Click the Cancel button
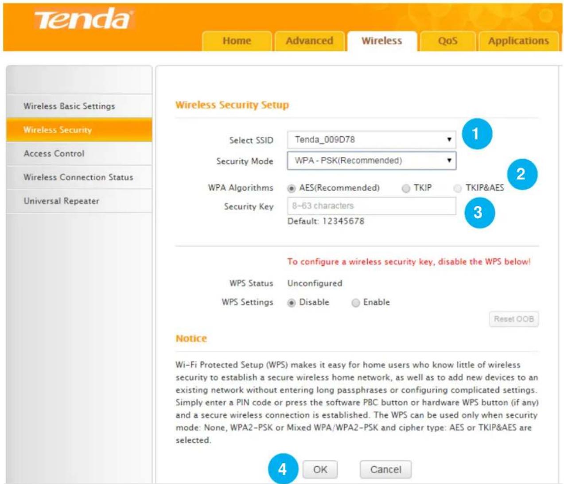The width and height of the screenshot is (564, 484). click(385, 469)
